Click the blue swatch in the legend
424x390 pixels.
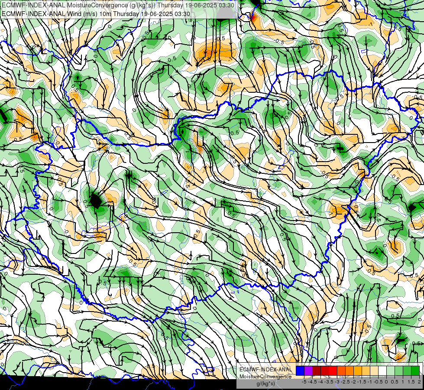click(300, 371)
